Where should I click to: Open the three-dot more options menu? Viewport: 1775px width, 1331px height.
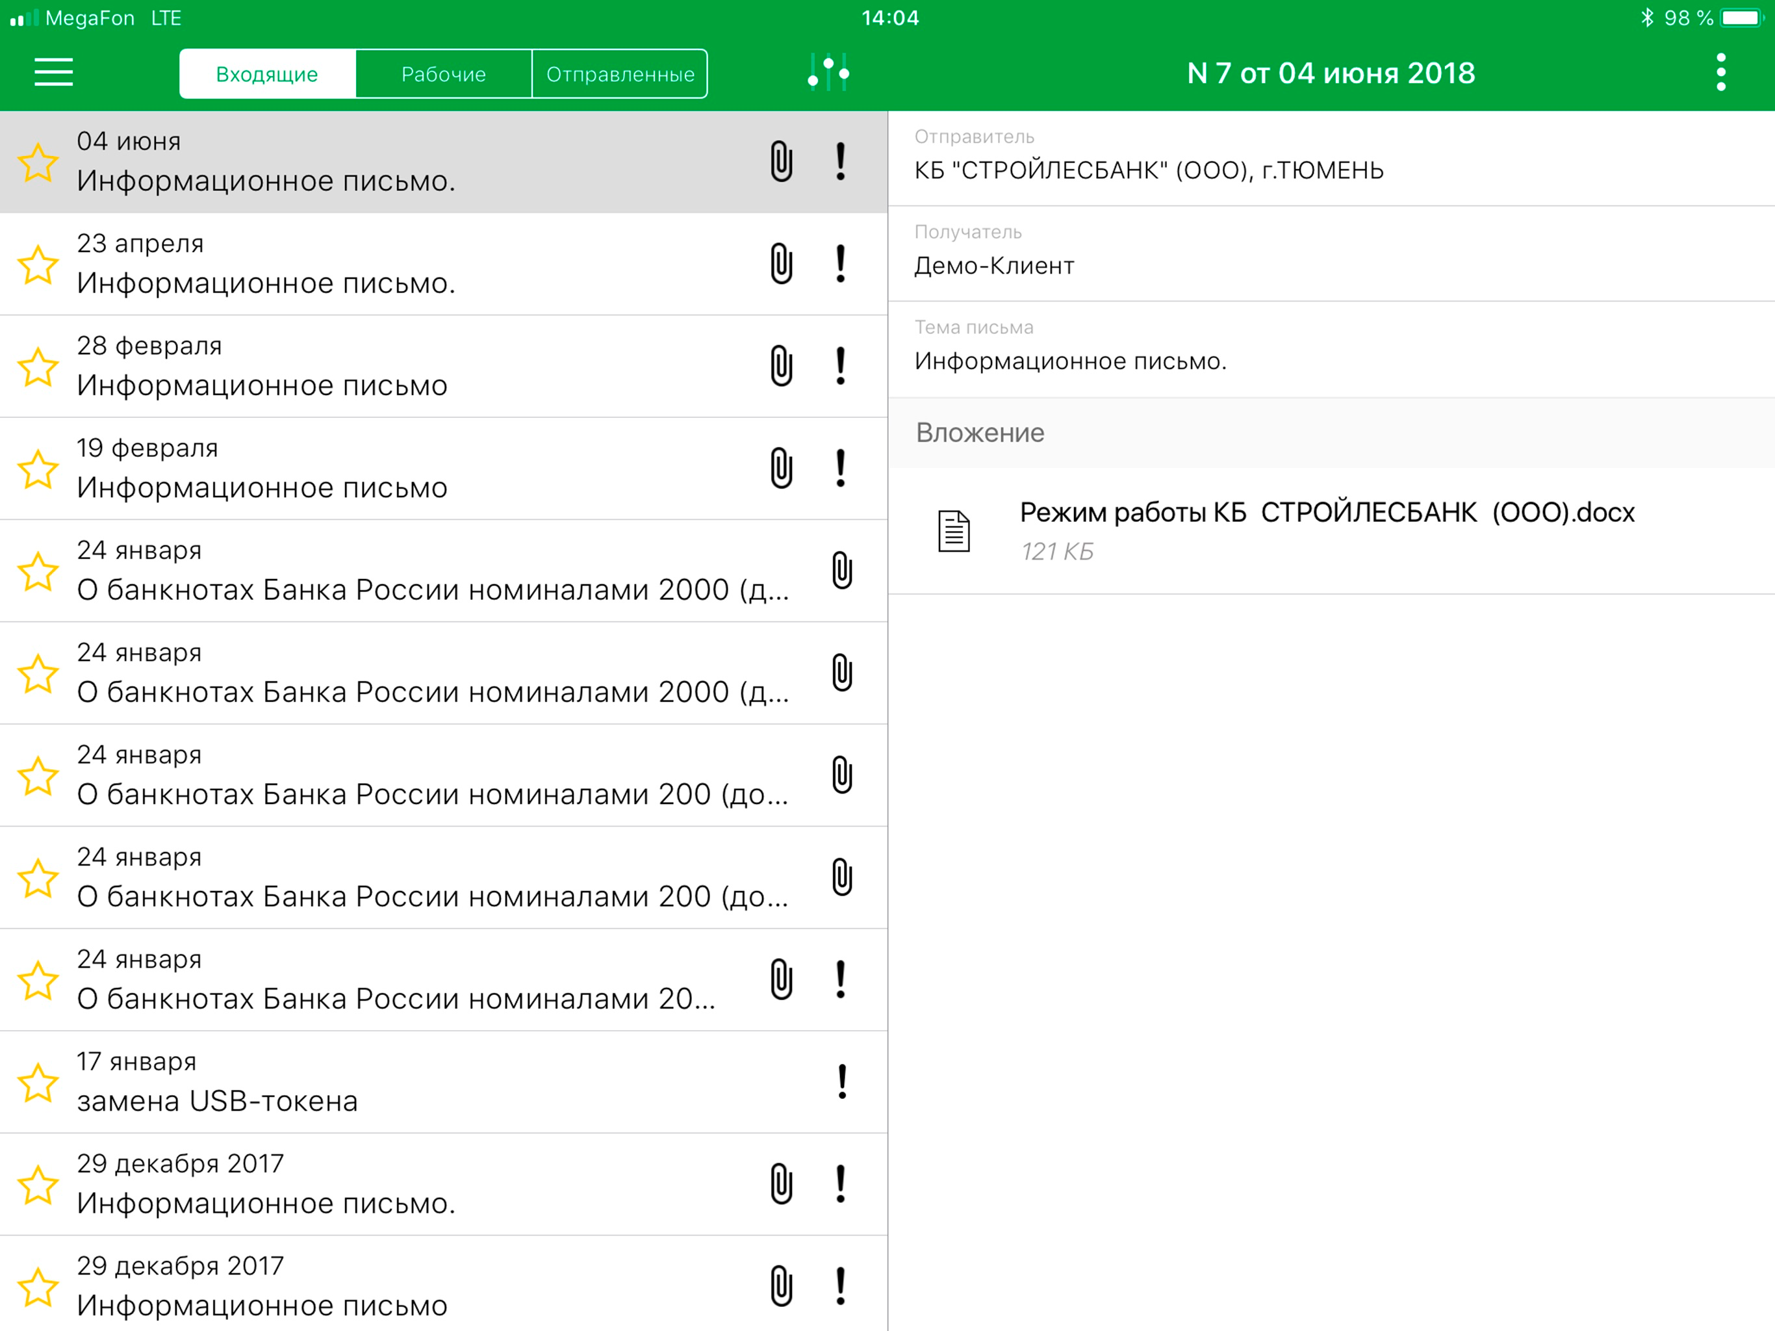point(1720,72)
